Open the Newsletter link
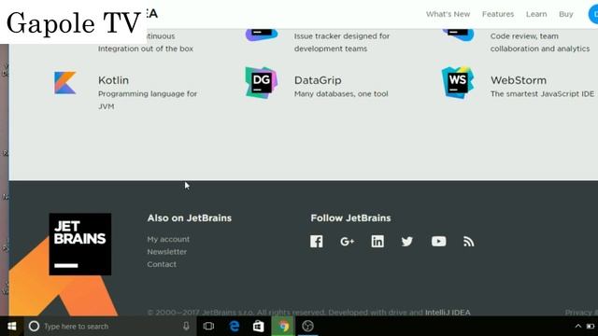 [x=167, y=252]
